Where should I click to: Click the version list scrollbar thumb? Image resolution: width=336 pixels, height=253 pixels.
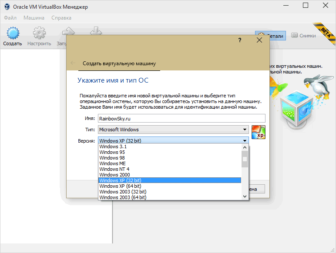coord(245,159)
